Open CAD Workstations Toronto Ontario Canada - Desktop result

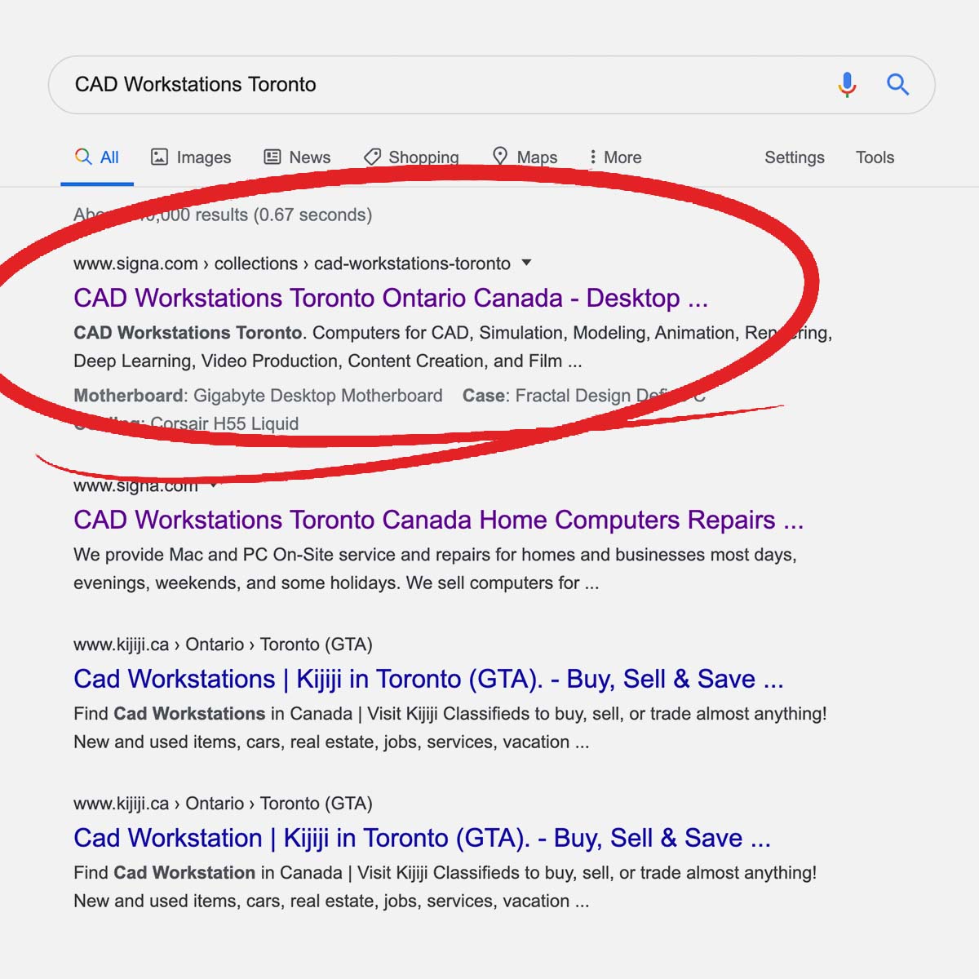pyautogui.click(x=391, y=298)
